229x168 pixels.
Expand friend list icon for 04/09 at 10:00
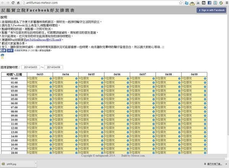205,119
